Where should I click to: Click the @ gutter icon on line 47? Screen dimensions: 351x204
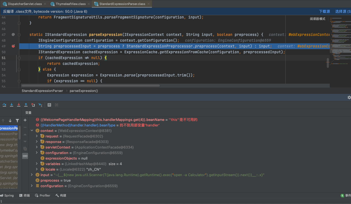pos(13,35)
